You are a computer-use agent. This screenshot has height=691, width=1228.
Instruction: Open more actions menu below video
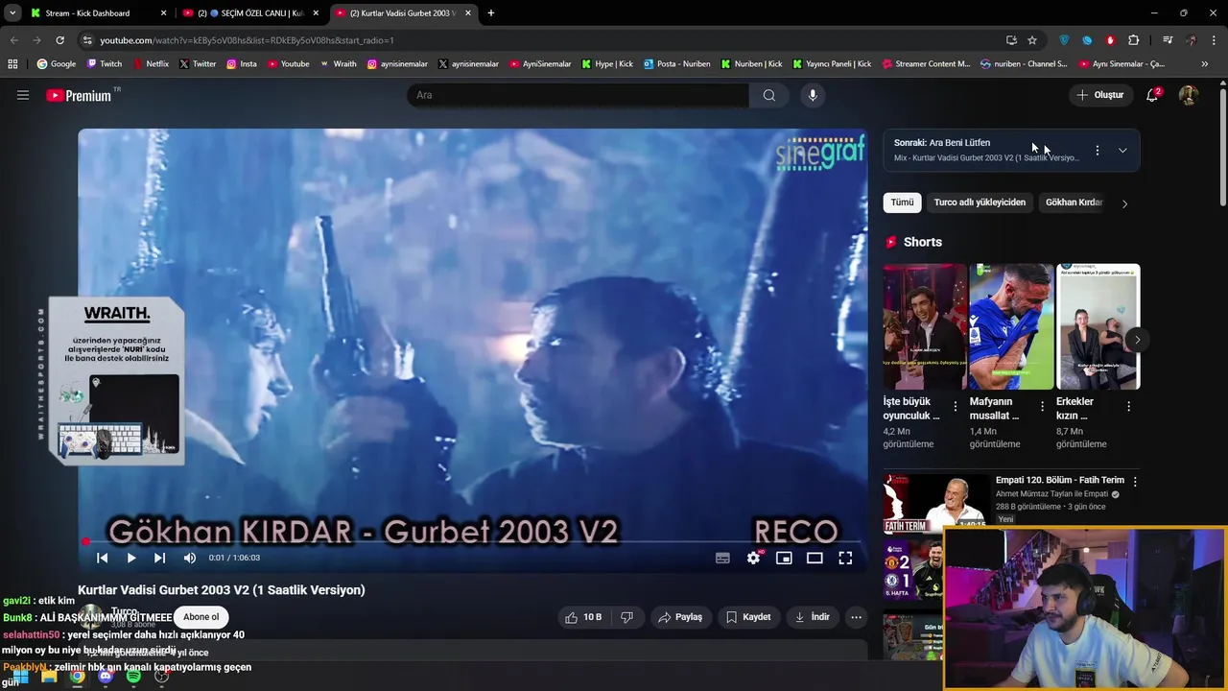click(x=857, y=617)
